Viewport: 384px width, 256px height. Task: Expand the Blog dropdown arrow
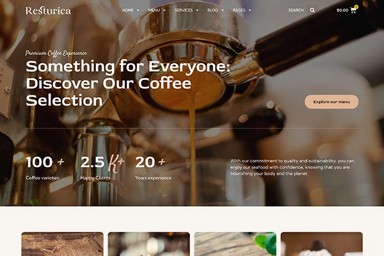222,10
